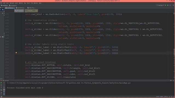Image resolution: width=175 pixels, height=98 pixels.
Task: Switch to mainApp.py editor tab
Action: click(10, 8)
